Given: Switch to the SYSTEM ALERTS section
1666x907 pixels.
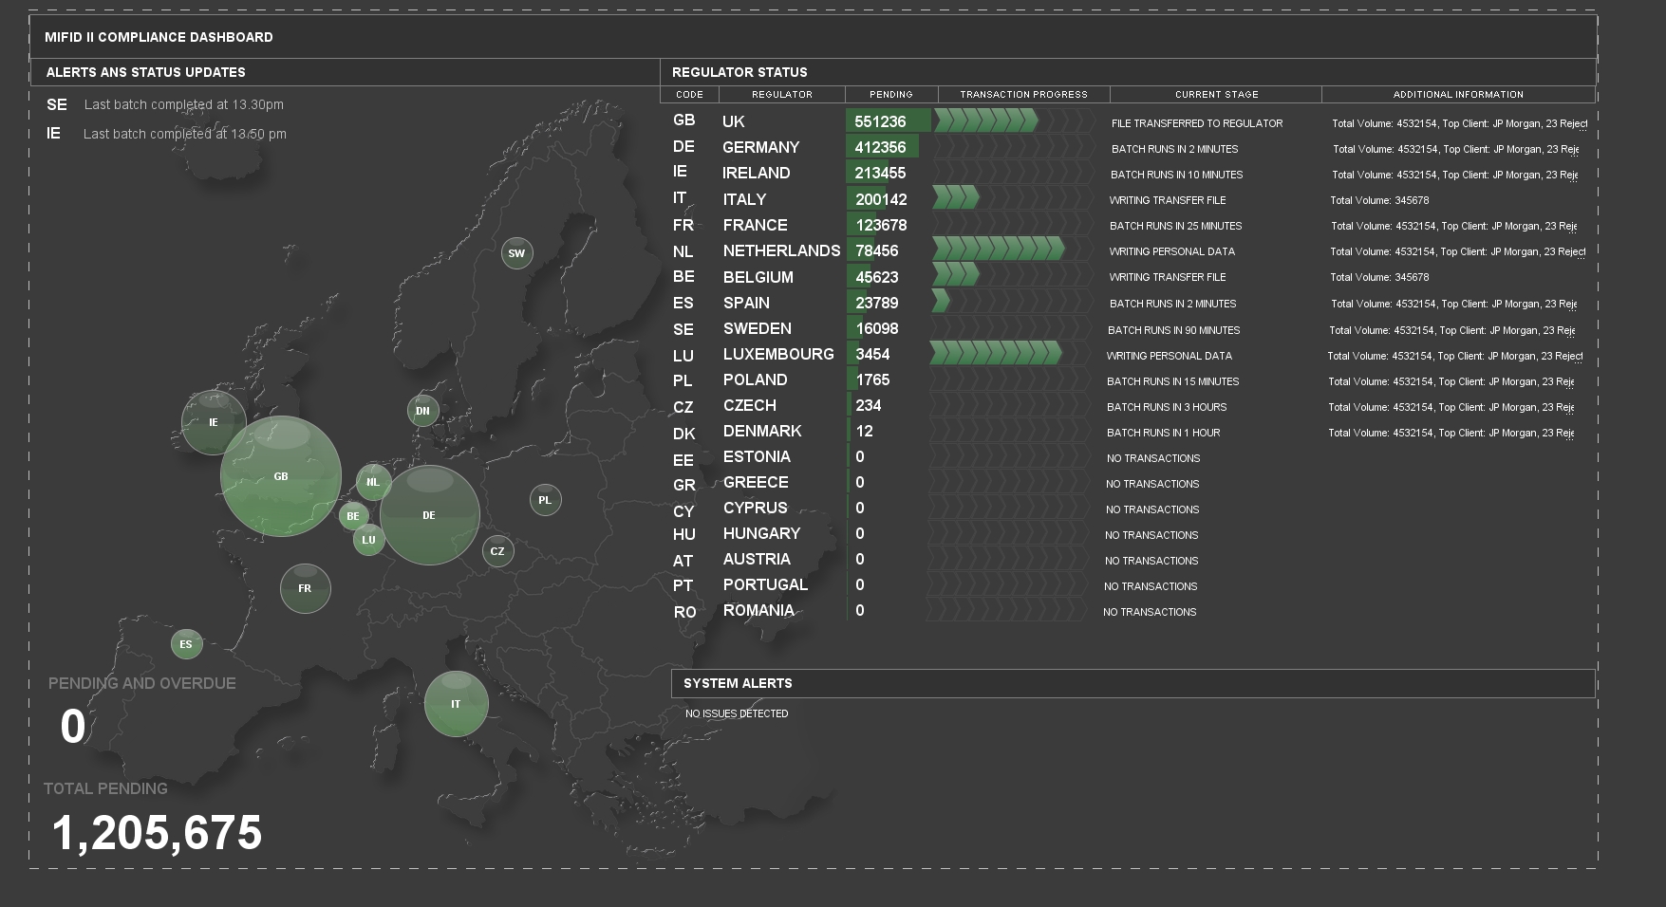Looking at the screenshot, I should (739, 683).
